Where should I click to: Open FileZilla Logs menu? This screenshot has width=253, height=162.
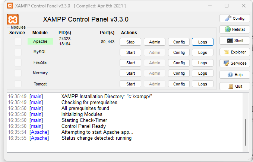point(202,63)
